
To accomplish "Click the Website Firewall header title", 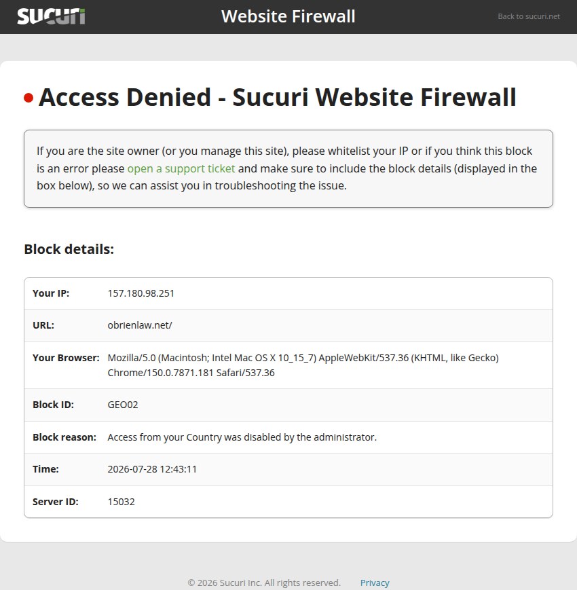I will coord(288,16).
